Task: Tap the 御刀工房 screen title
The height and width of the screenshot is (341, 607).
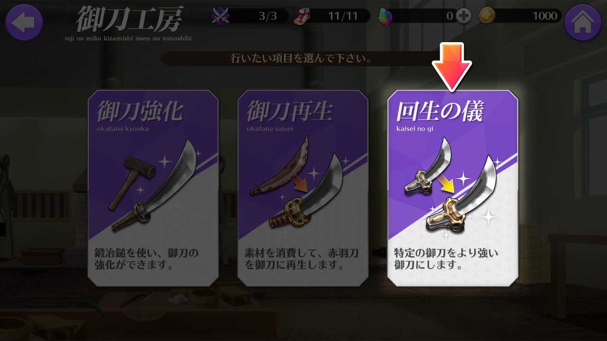Action: pos(129,19)
